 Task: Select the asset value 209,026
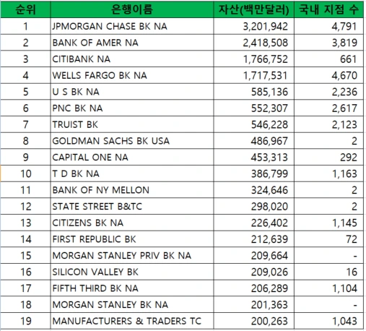(269, 272)
